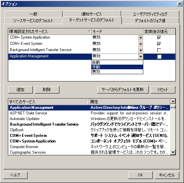Expand mode dropdown for COM+ Event System
Screen dimensions: 184x183
coord(141,44)
